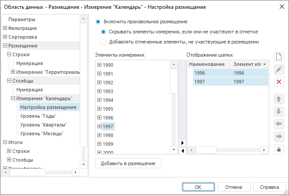Click the move right arrow icon

point(278,137)
